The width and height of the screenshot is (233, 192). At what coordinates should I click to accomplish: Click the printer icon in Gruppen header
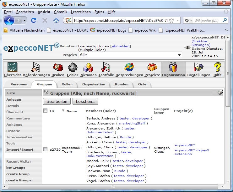(220, 93)
